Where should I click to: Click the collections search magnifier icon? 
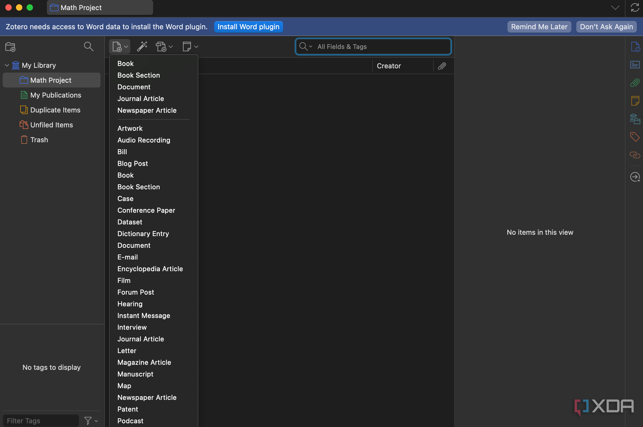pos(89,47)
